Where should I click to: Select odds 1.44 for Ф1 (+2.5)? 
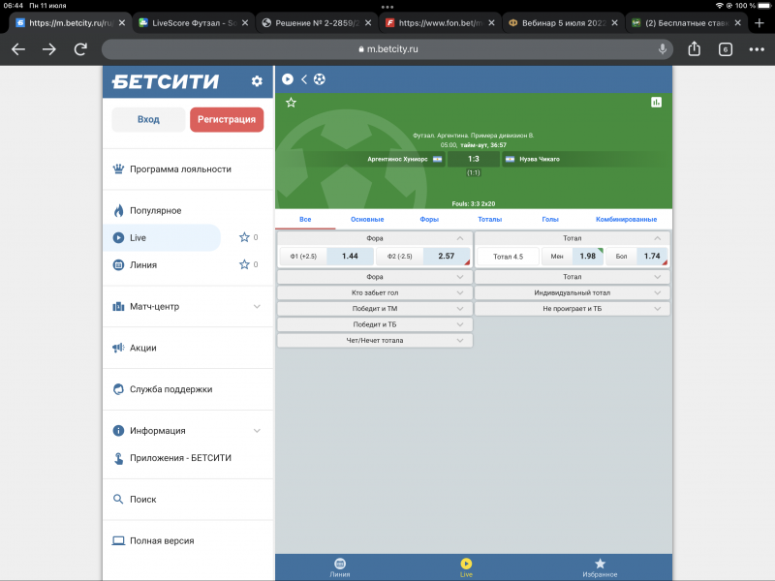(x=350, y=257)
